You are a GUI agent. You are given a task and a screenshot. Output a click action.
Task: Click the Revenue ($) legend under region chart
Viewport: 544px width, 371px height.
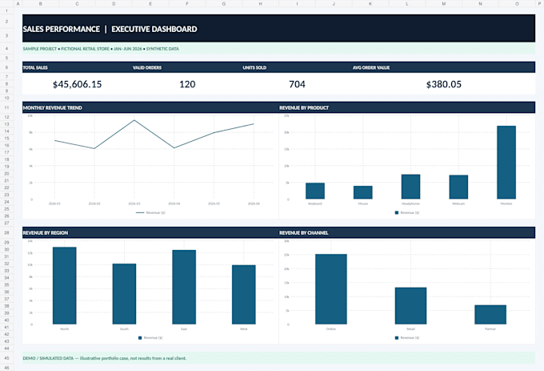pos(150,337)
